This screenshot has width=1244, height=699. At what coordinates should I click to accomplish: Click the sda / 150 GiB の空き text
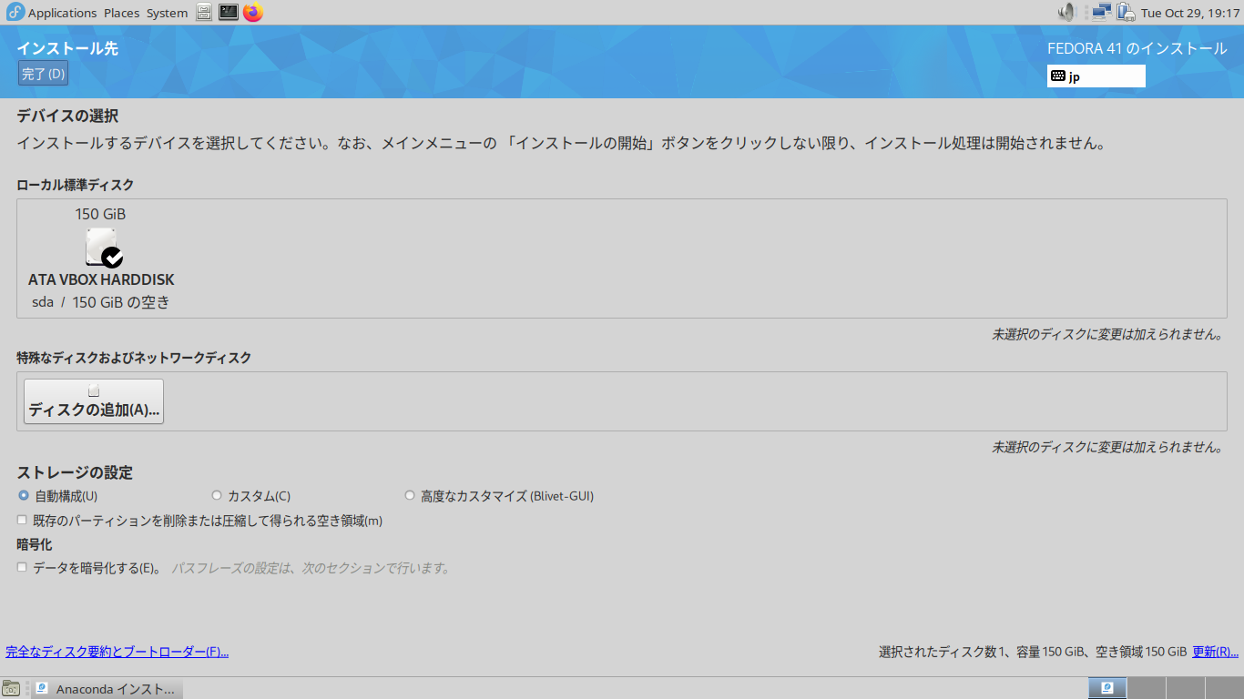pyautogui.click(x=100, y=302)
